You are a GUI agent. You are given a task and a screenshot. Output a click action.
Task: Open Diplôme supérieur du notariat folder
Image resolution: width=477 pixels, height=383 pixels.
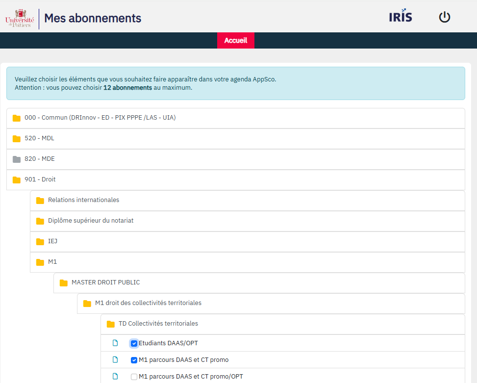(x=91, y=221)
